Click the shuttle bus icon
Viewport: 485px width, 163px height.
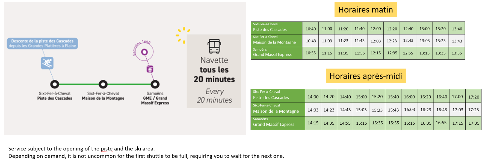tap(214, 46)
